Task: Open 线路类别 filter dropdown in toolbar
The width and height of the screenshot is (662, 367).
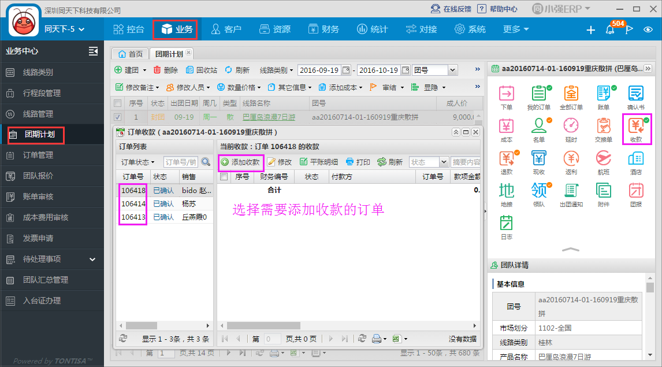Action: (276, 70)
